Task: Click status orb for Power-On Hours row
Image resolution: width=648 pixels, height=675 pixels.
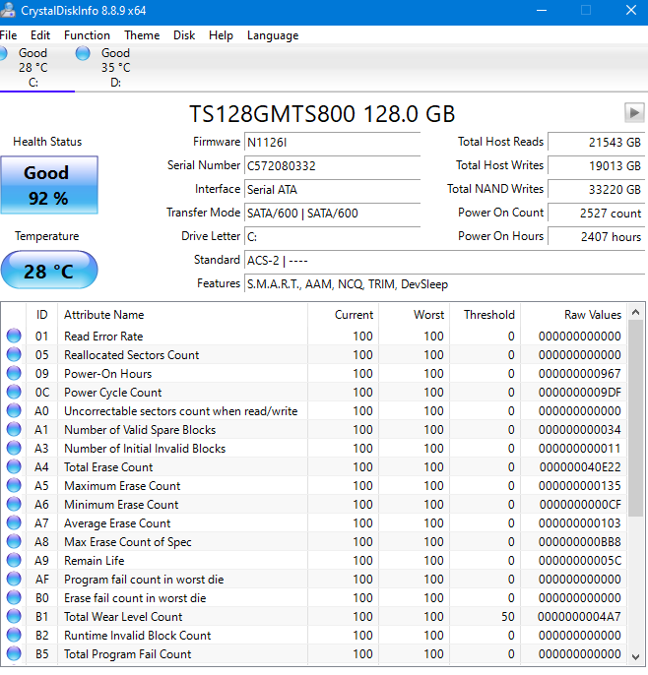Action: (x=14, y=373)
